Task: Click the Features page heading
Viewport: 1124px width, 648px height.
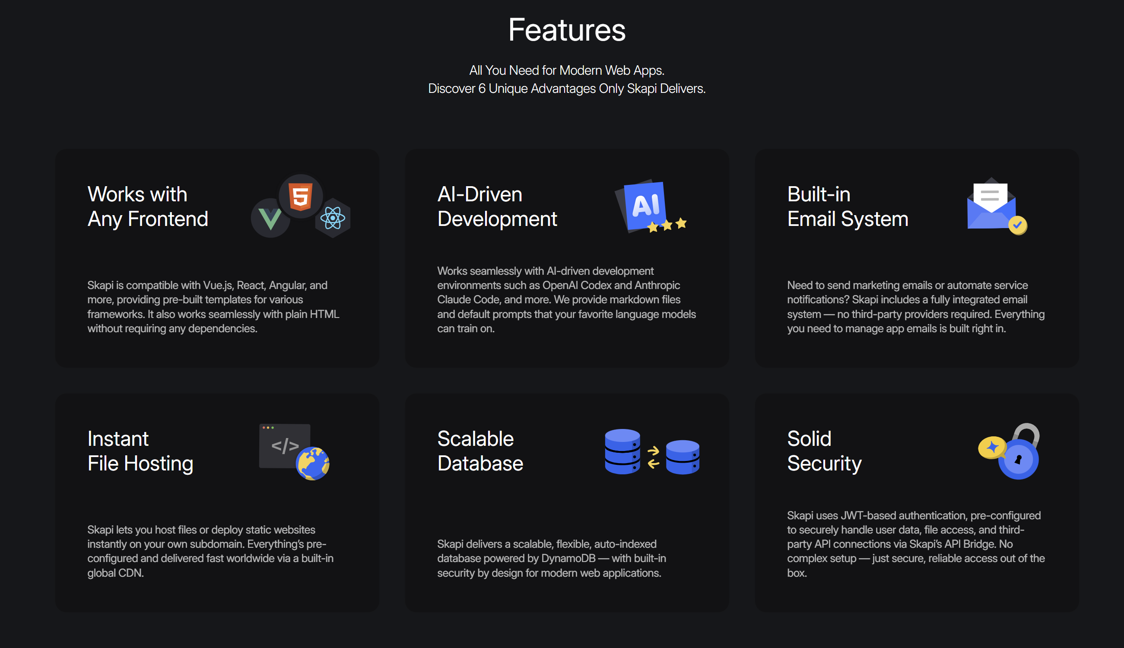Action: (566, 30)
